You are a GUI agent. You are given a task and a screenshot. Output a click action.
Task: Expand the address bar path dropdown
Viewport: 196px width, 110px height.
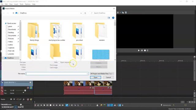[x=81, y=13]
